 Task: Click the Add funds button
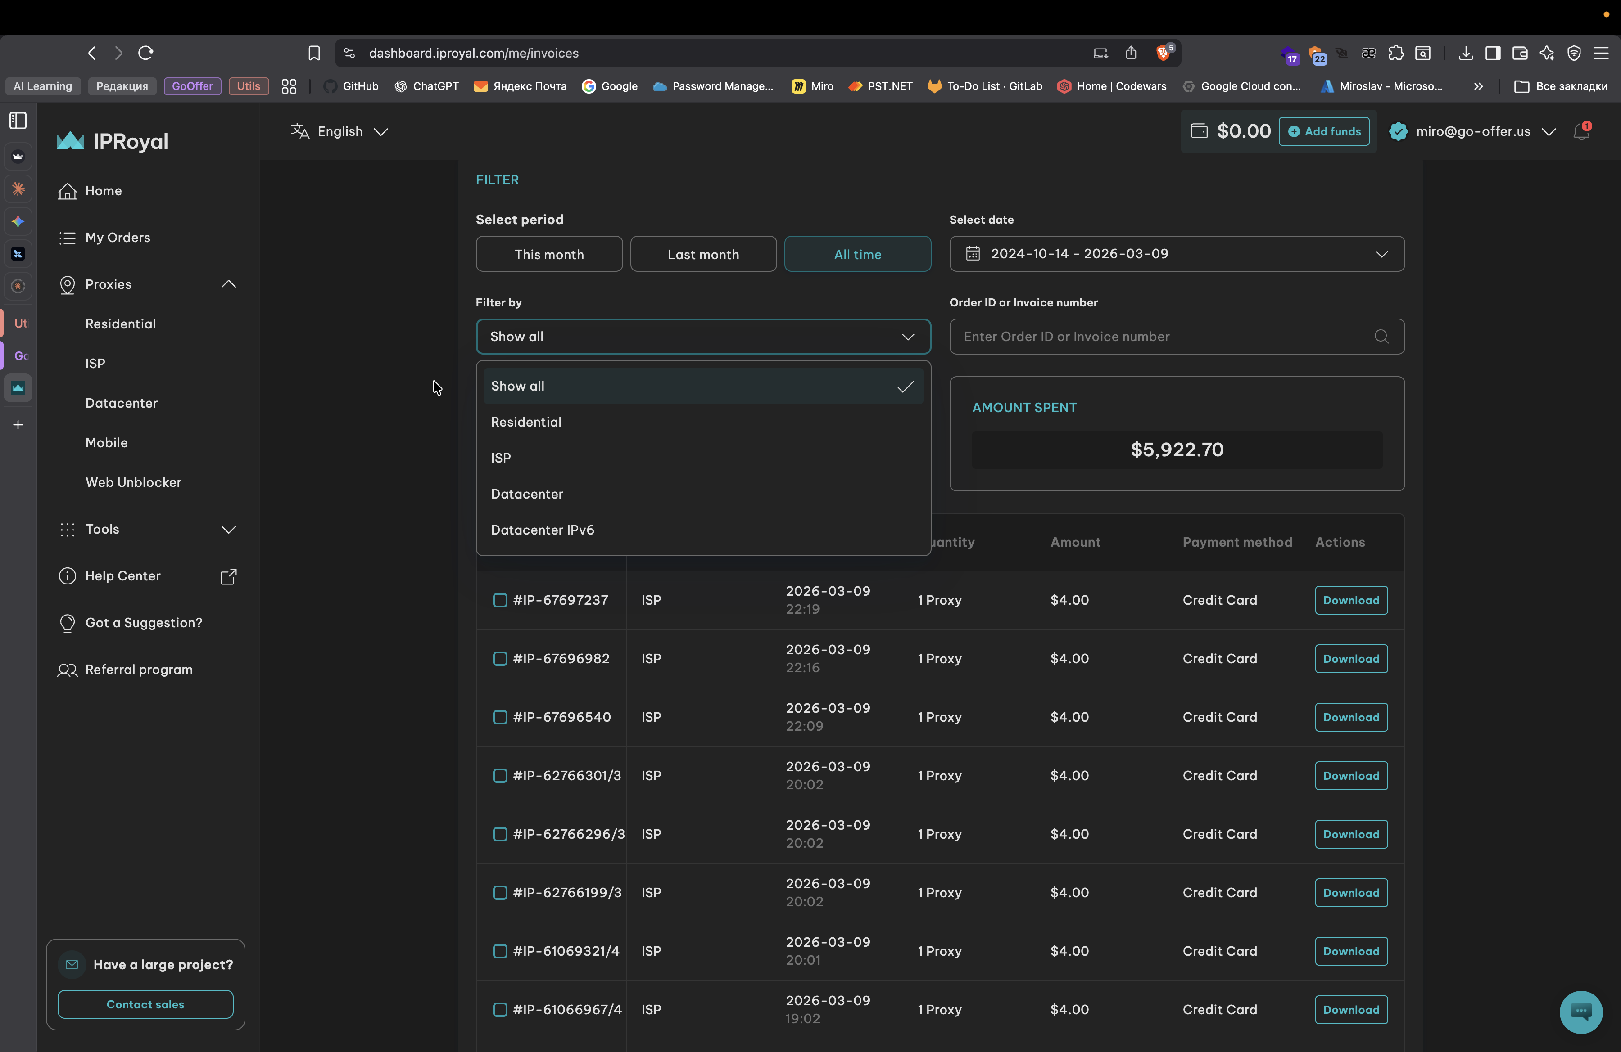[x=1323, y=131]
